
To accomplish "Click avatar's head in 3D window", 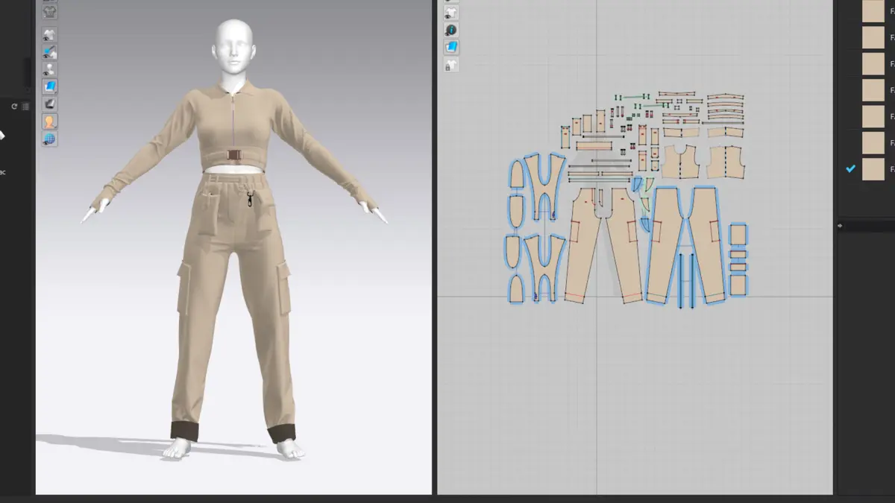I will [x=235, y=45].
